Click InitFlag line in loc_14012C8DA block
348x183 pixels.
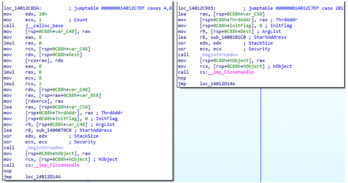coord(60,119)
